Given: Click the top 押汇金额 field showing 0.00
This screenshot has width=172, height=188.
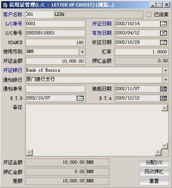Looking at the screenshot, I should tap(142, 61).
